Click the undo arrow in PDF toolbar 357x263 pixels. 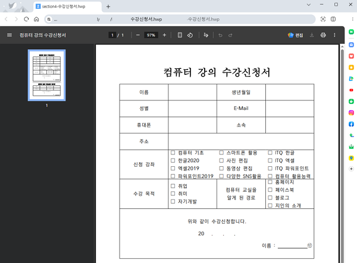(x=220, y=35)
